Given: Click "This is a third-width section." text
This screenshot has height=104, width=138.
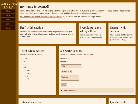Looking at the screenshot, I should click(31, 55).
